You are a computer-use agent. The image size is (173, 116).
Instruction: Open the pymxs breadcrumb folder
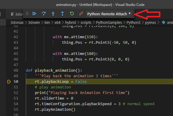[x=150, y=23]
